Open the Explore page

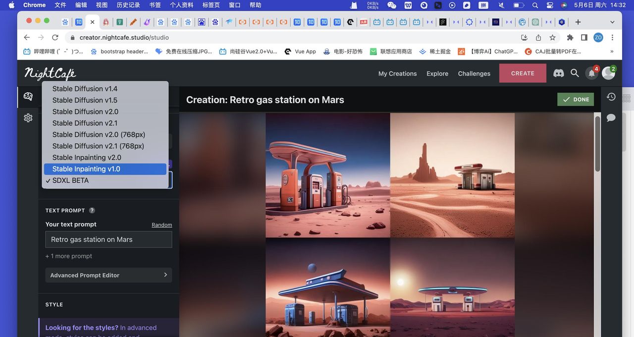tap(437, 73)
